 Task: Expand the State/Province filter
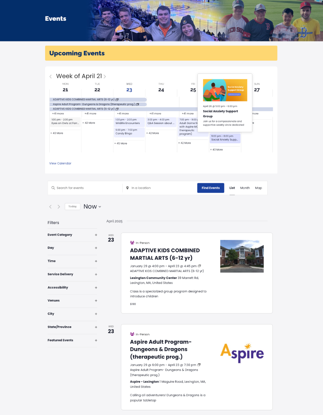96,327
